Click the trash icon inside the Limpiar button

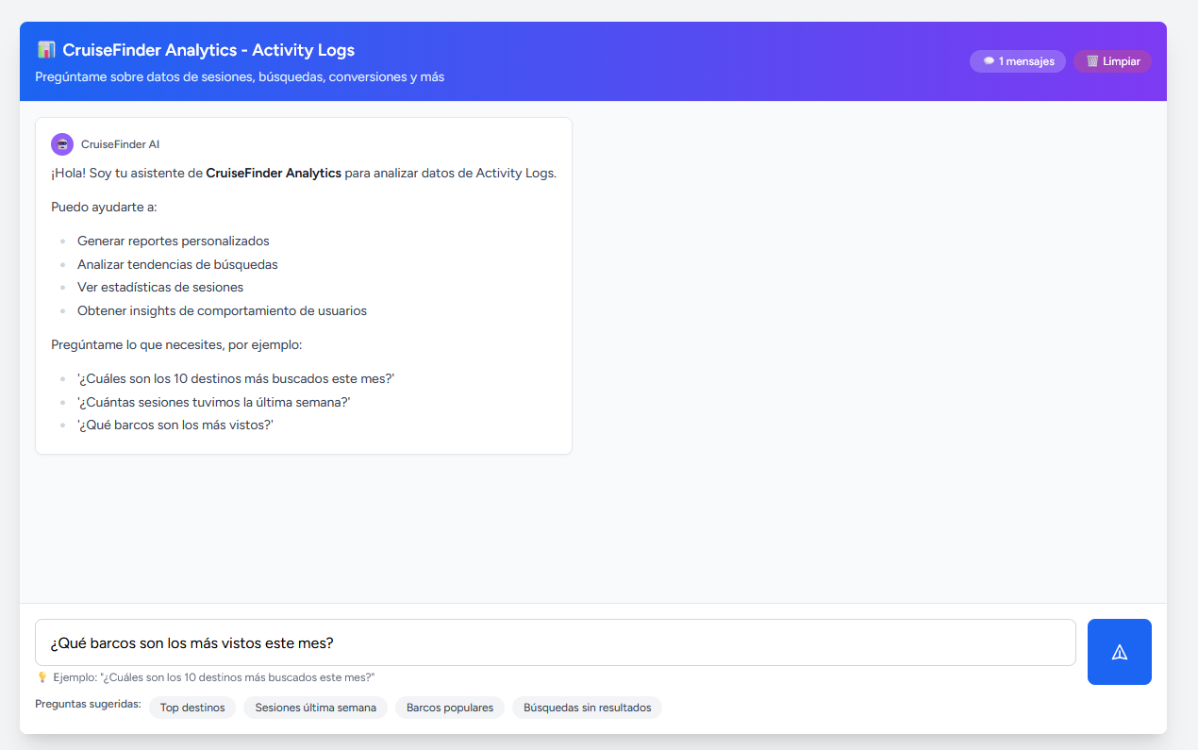[x=1095, y=60]
